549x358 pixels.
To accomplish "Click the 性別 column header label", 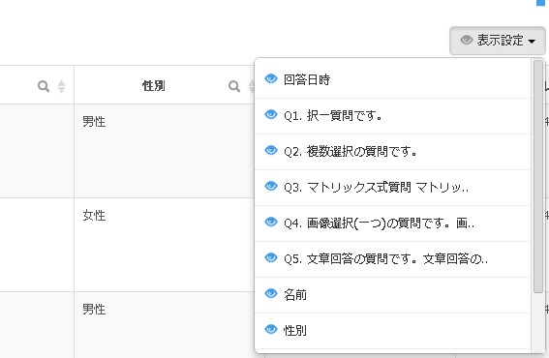I will pyautogui.click(x=153, y=86).
